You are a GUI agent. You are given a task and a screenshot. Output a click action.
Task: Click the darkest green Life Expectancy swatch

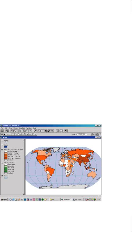point(6,171)
